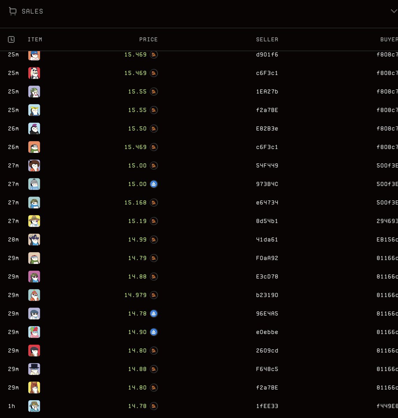The image size is (398, 418).
Task: Click the Blur icon next to price 15.168
Action: (x=154, y=202)
